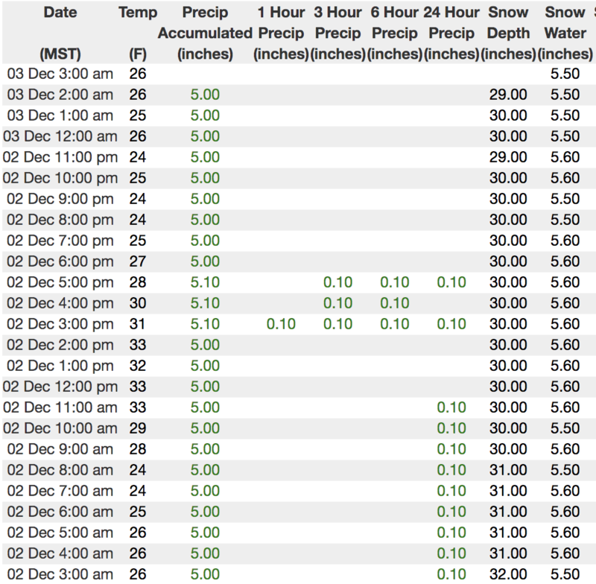Click the 02 Dec 12:00 pm date cell
The width and height of the screenshot is (596, 584).
[x=60, y=387]
